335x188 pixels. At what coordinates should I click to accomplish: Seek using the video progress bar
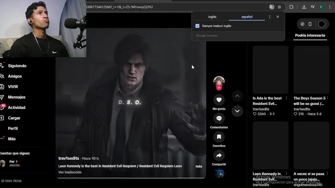pos(131,178)
